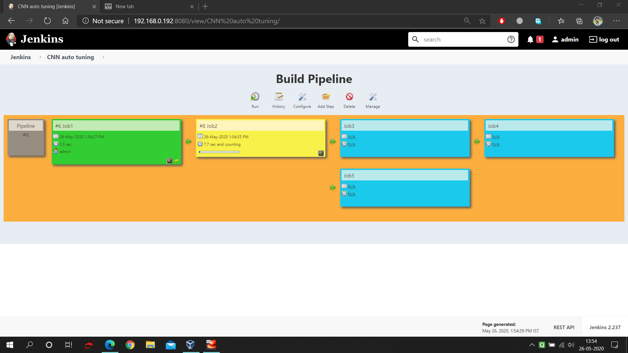Open the Jenkins 2.237 version link

point(605,327)
